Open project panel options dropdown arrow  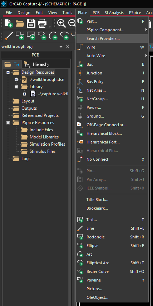click(61, 47)
